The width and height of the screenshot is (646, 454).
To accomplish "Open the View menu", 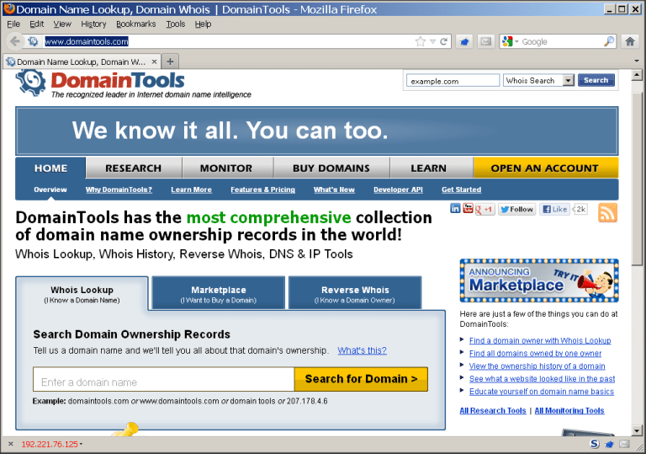I will [62, 24].
